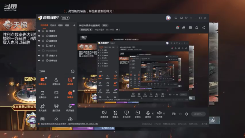Click the share icon in room toolbar

[203, 28]
